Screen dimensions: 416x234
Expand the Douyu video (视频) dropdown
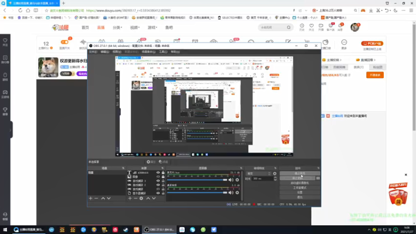(135, 28)
